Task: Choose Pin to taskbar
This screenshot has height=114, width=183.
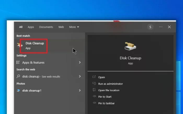Action: [106, 103]
